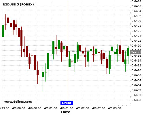The height and width of the screenshot is (115, 144).
Task: Click the 4/6 02:00 date axis label
Action: click(x=83, y=108)
